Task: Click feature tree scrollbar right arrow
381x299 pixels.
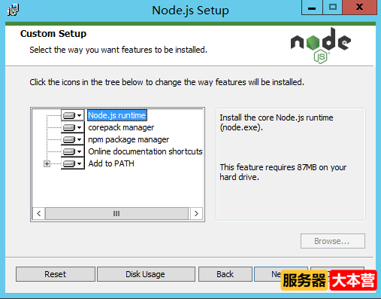Action: (196, 214)
